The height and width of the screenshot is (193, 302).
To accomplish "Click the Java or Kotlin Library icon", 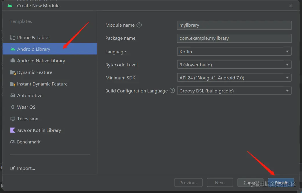I will click(x=13, y=130).
